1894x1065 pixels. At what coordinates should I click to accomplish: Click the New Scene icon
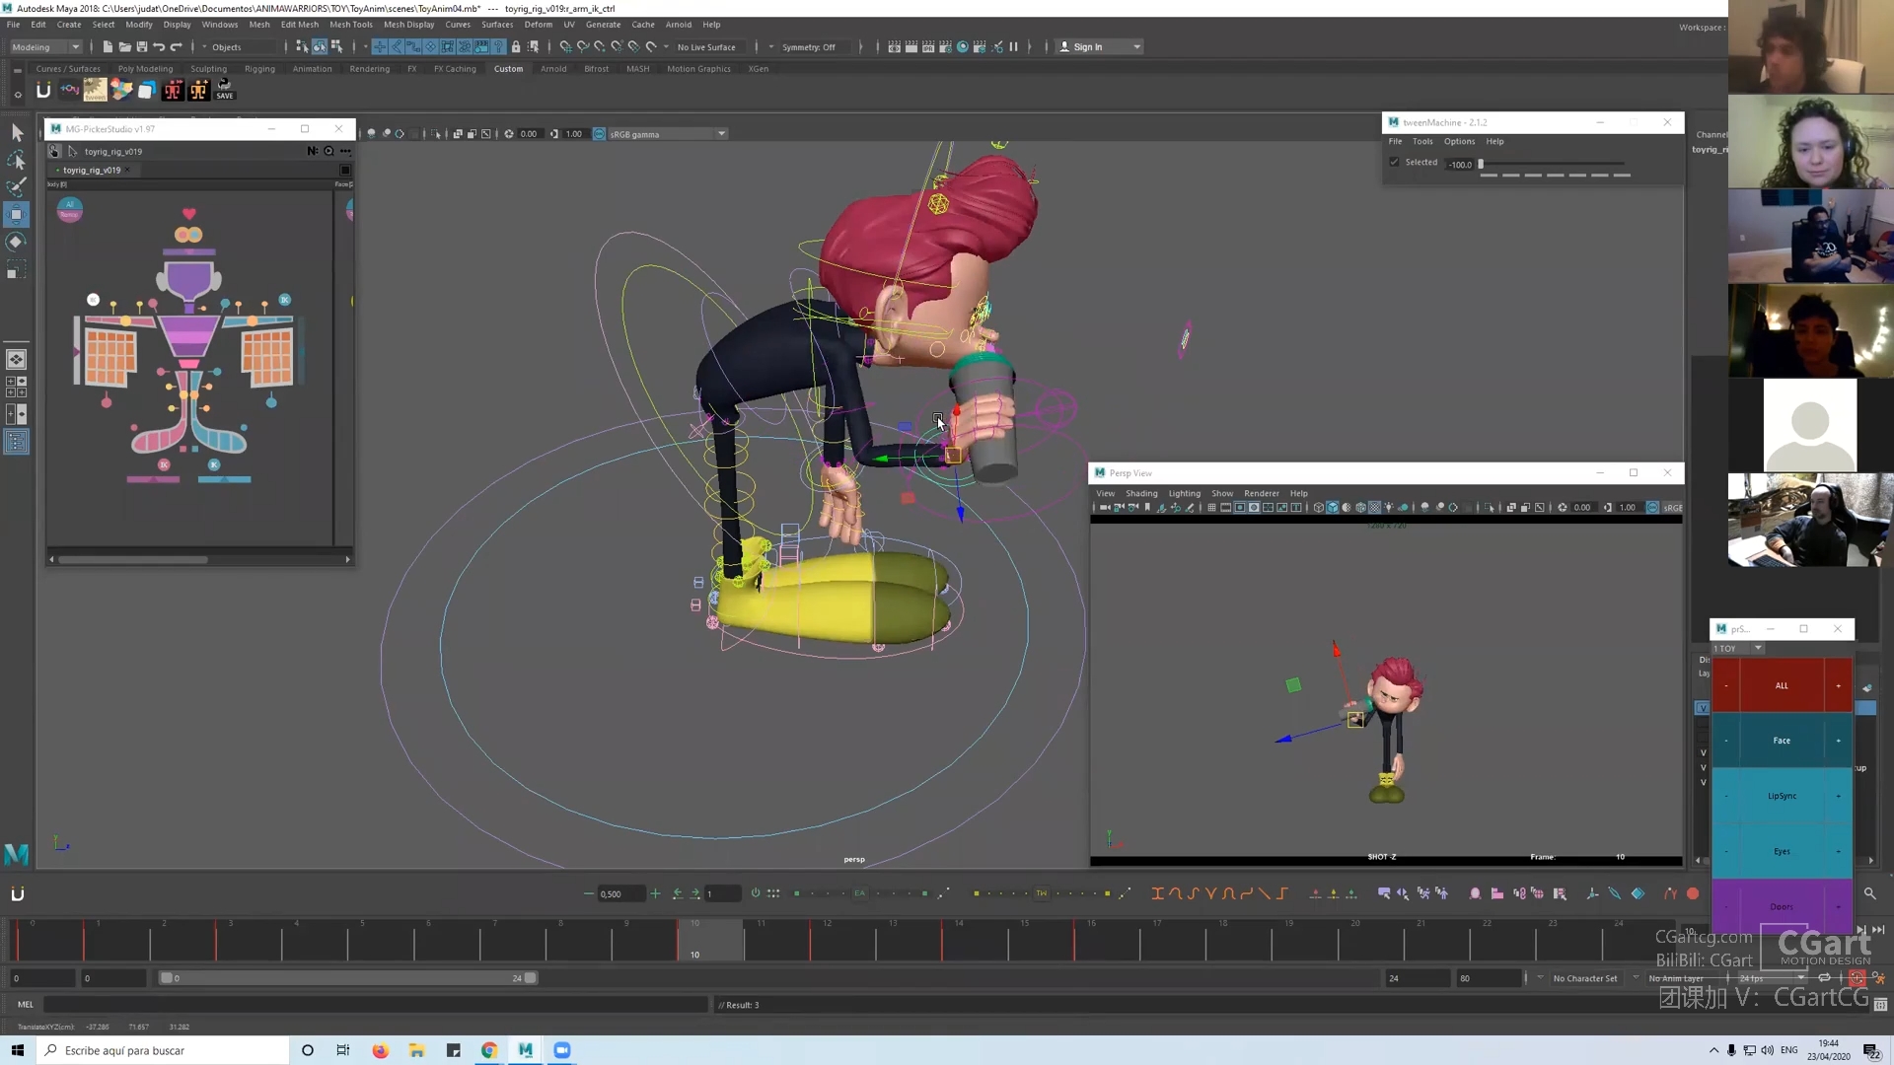pos(108,46)
